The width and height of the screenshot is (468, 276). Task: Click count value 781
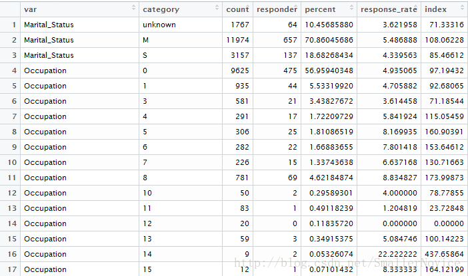242,178
